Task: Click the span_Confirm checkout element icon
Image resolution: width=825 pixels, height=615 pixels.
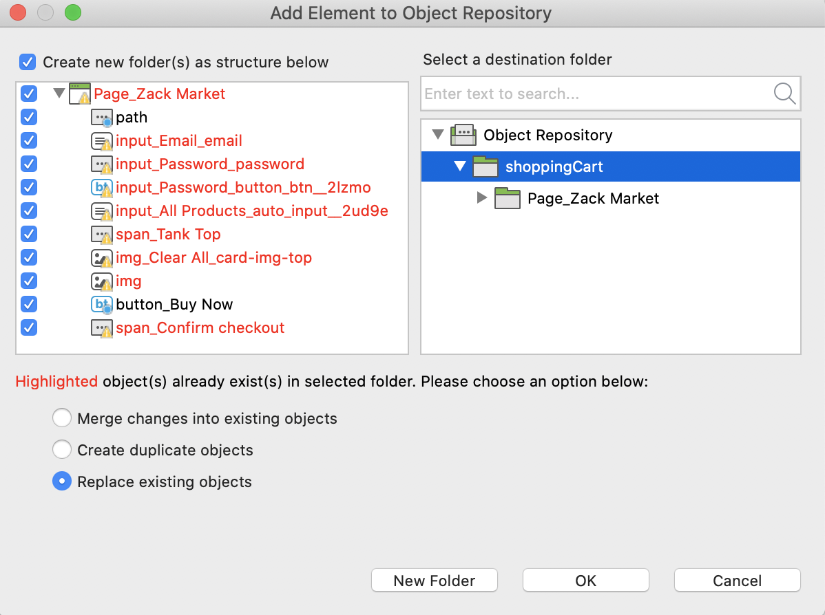Action: [101, 328]
